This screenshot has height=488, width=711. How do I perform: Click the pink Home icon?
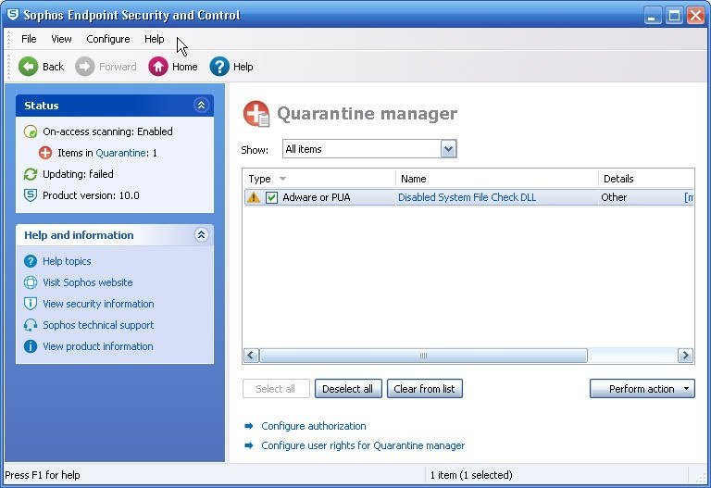(157, 67)
